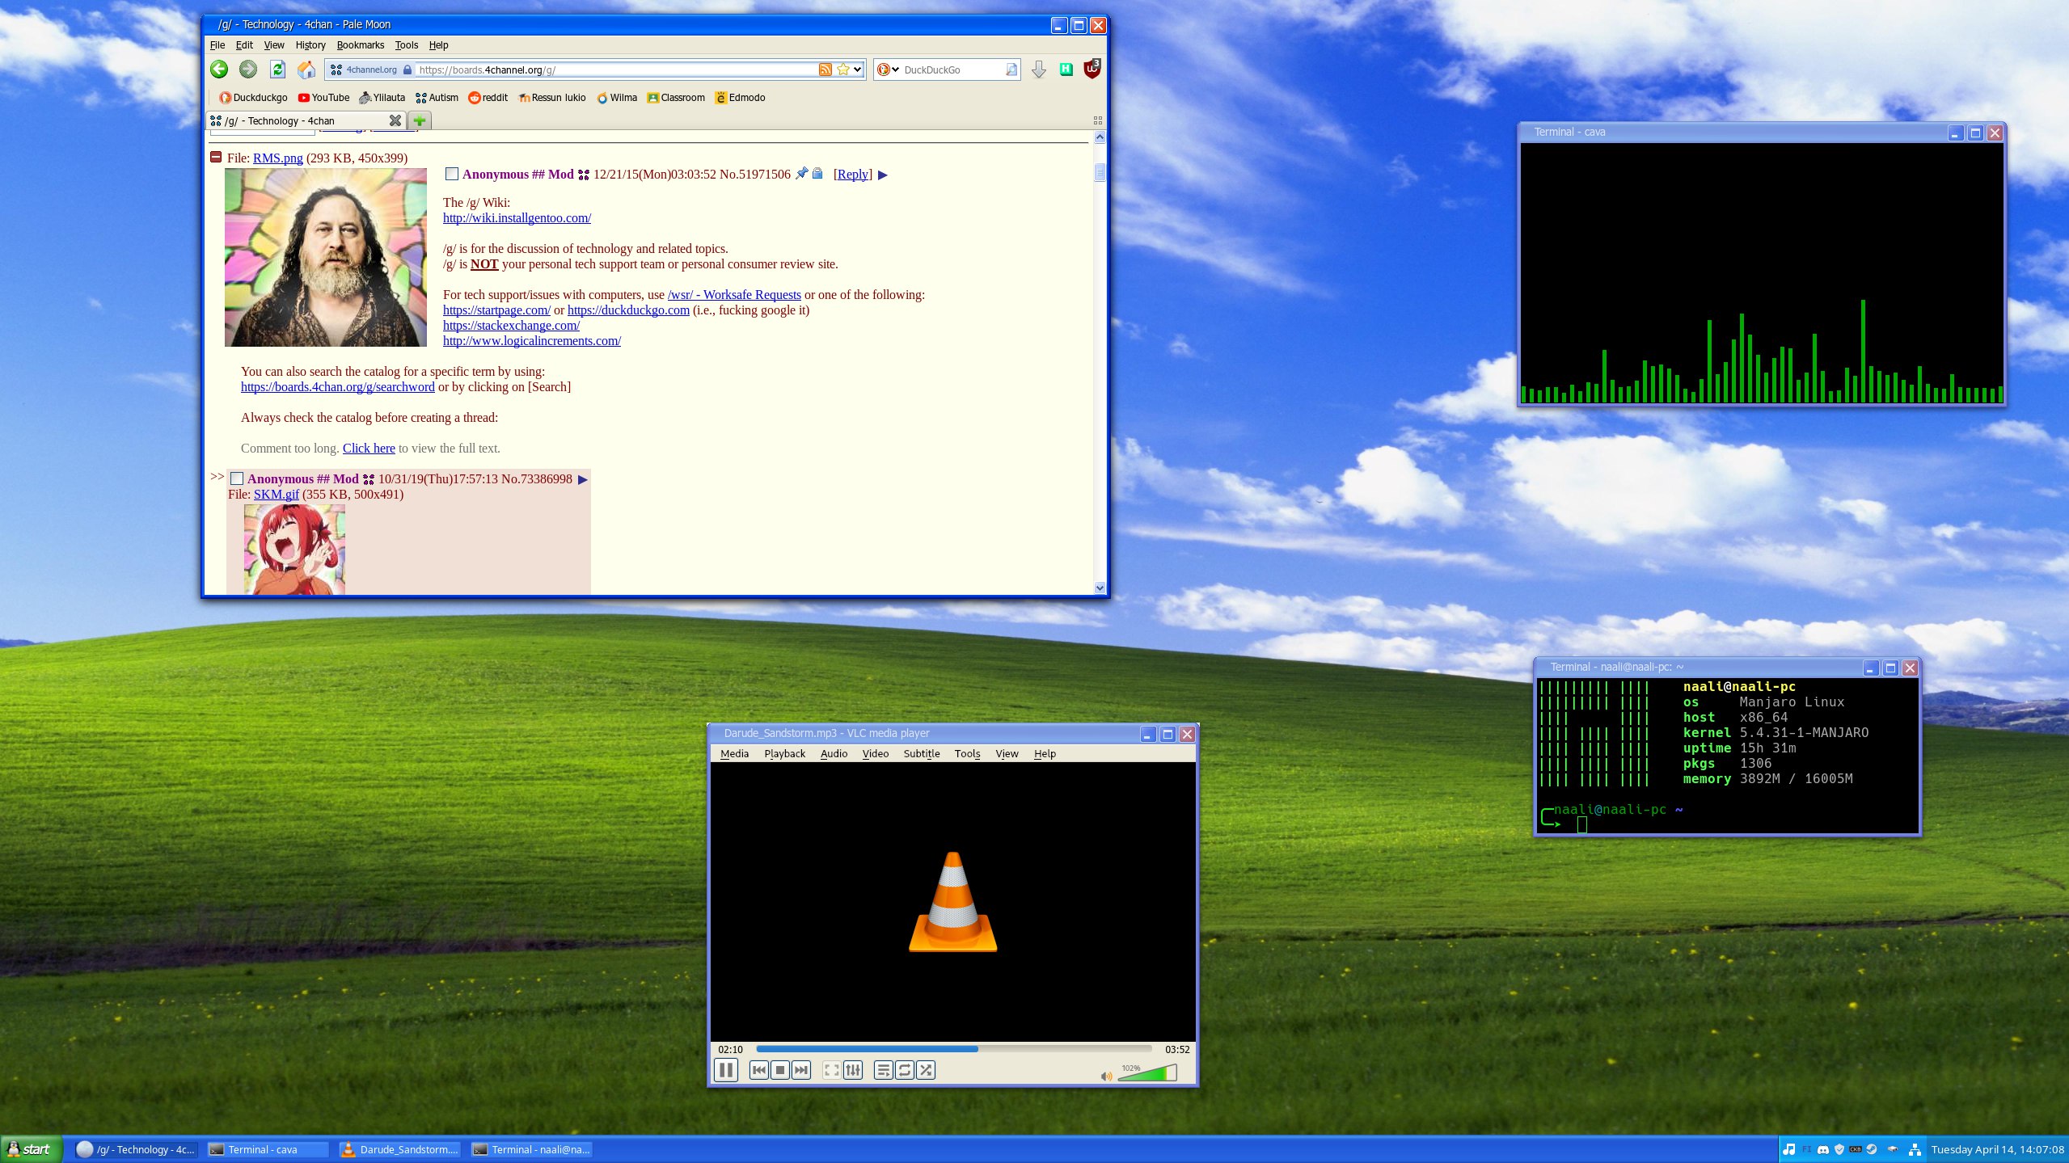Open the browser home page icon

click(x=306, y=70)
